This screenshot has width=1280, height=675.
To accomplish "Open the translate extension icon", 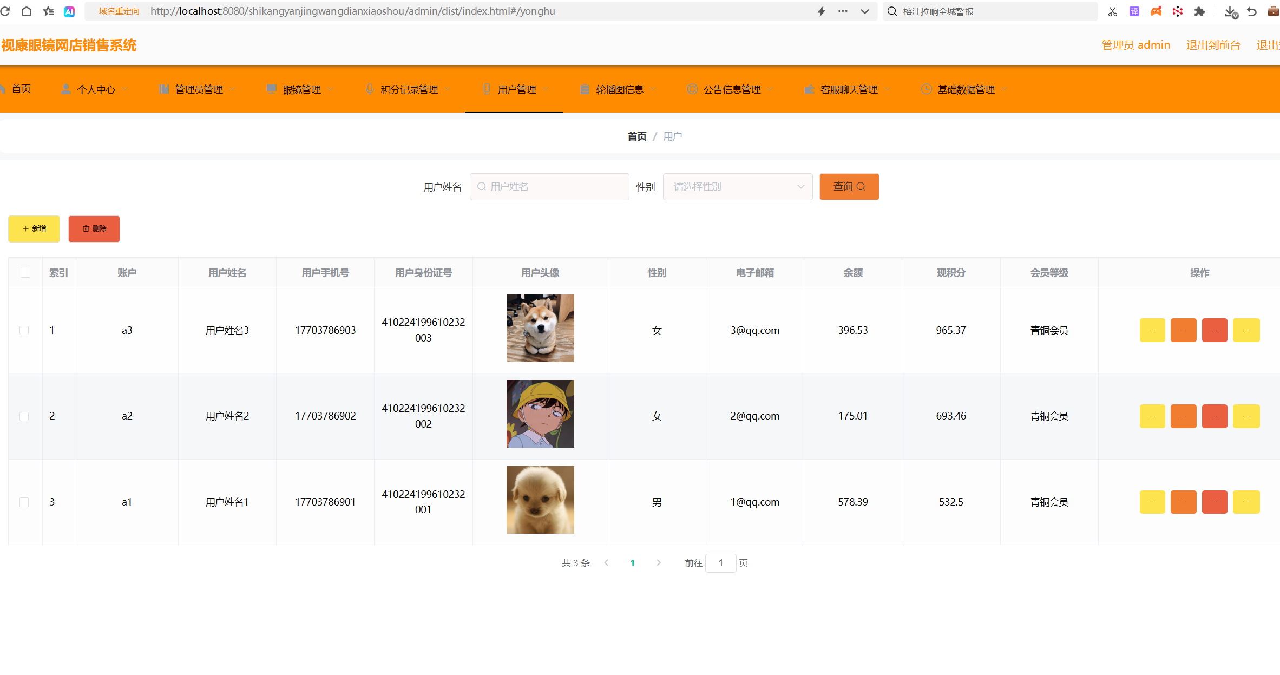I will [x=1134, y=11].
